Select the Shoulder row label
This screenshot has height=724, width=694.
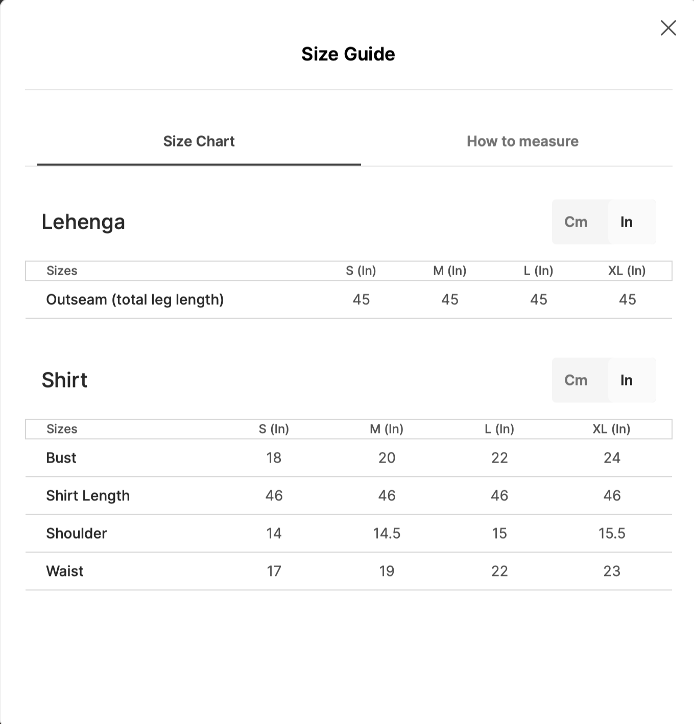pos(77,534)
